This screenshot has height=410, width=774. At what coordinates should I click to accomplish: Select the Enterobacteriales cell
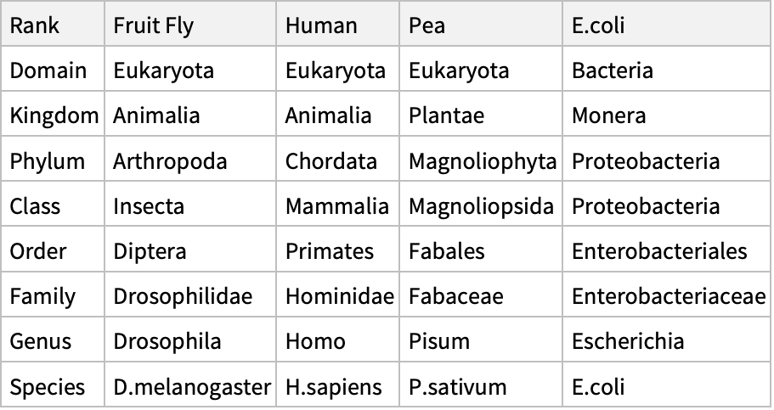(666, 250)
